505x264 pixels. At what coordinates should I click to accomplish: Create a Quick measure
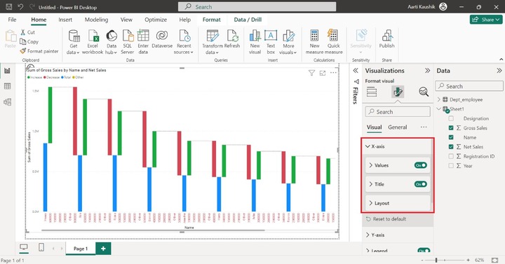tap(333, 42)
